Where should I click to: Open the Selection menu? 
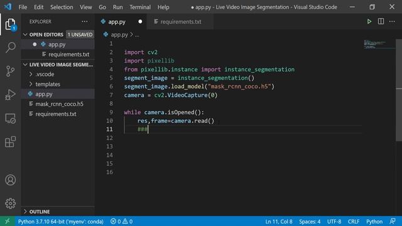[x=62, y=7]
